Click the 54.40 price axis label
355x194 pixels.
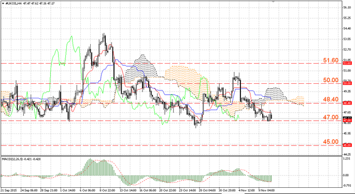[347, 28]
